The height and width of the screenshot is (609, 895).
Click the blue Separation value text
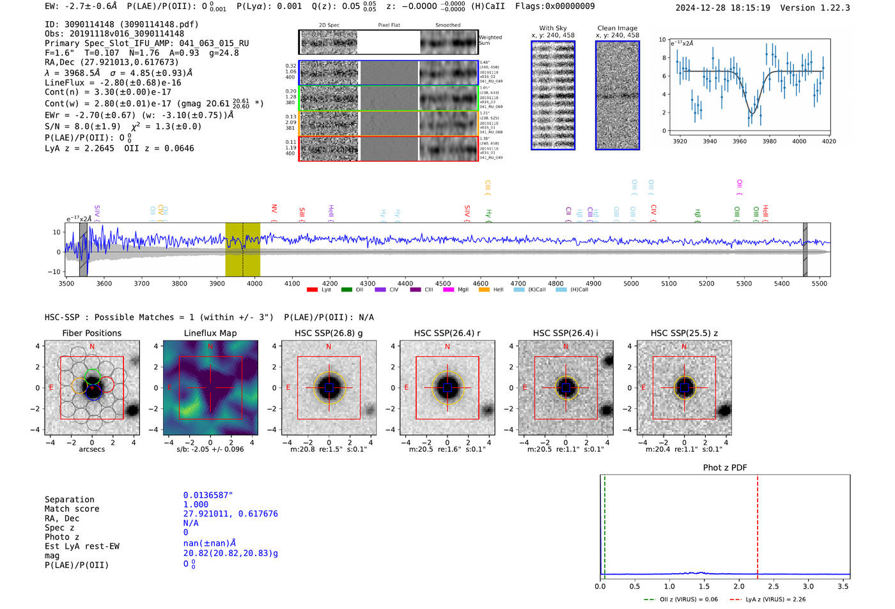(208, 495)
